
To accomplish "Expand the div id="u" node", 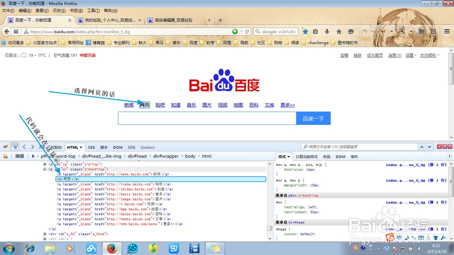I will (44, 239).
